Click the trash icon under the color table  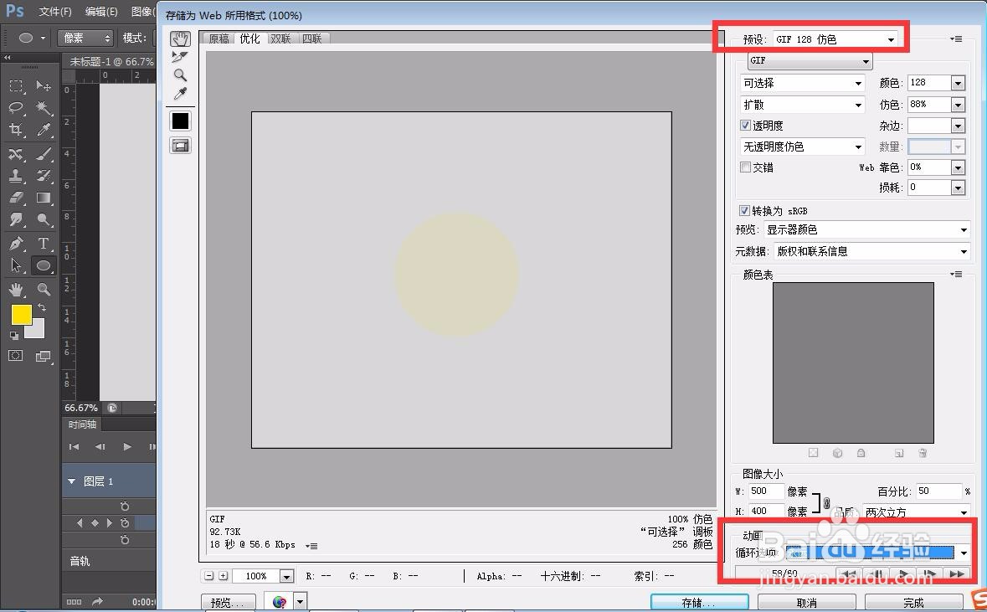(x=923, y=454)
